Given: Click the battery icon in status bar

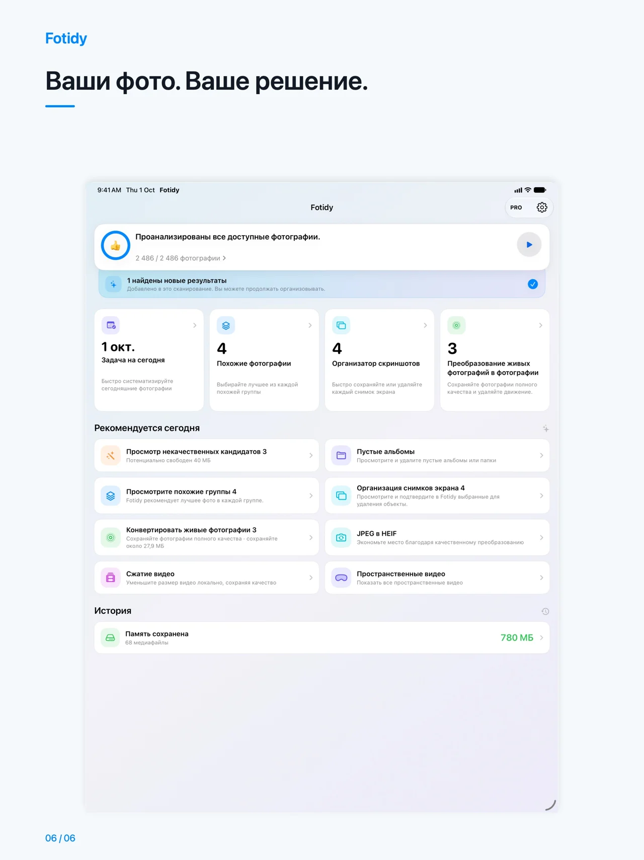Looking at the screenshot, I should (540, 190).
